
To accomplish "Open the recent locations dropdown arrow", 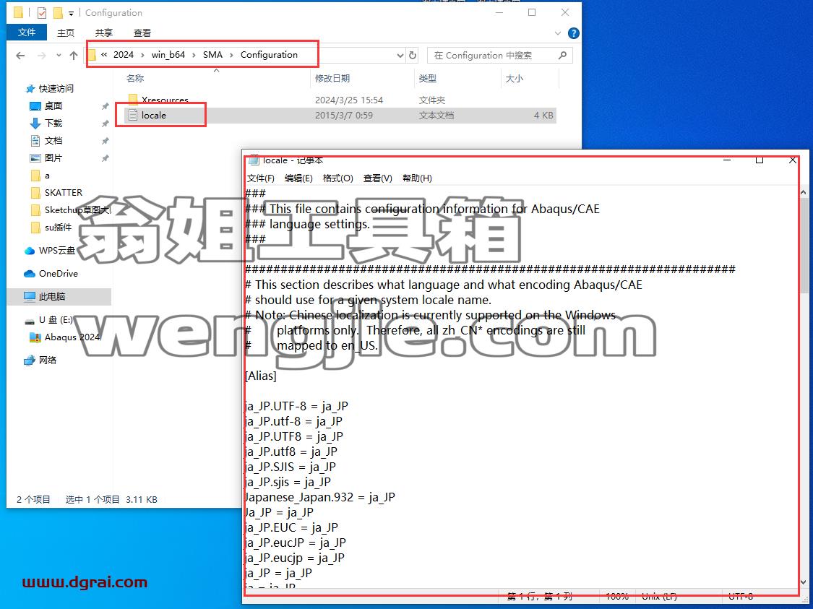I will click(x=59, y=56).
